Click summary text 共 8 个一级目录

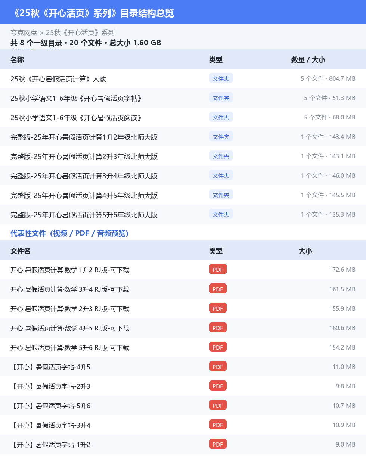36,43
